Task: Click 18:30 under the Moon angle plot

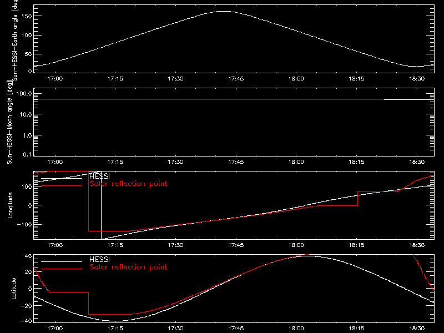Action: 417,162
